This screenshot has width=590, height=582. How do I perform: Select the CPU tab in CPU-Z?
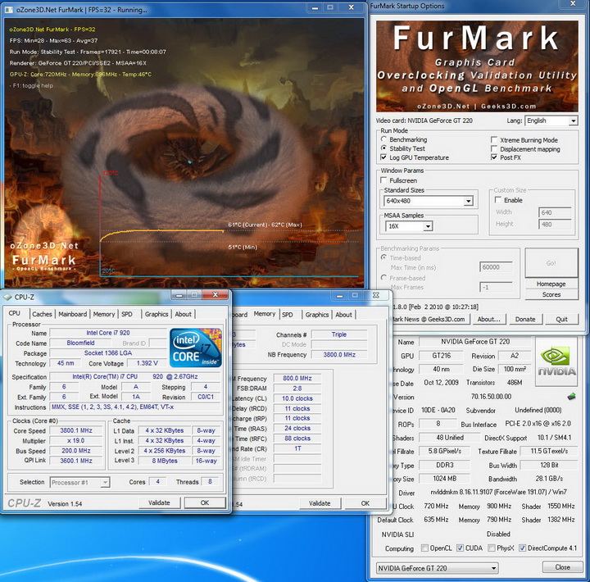coord(14,313)
